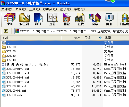Click size value 15,508
Viewport: 129px width, 107px height.
(76, 69)
